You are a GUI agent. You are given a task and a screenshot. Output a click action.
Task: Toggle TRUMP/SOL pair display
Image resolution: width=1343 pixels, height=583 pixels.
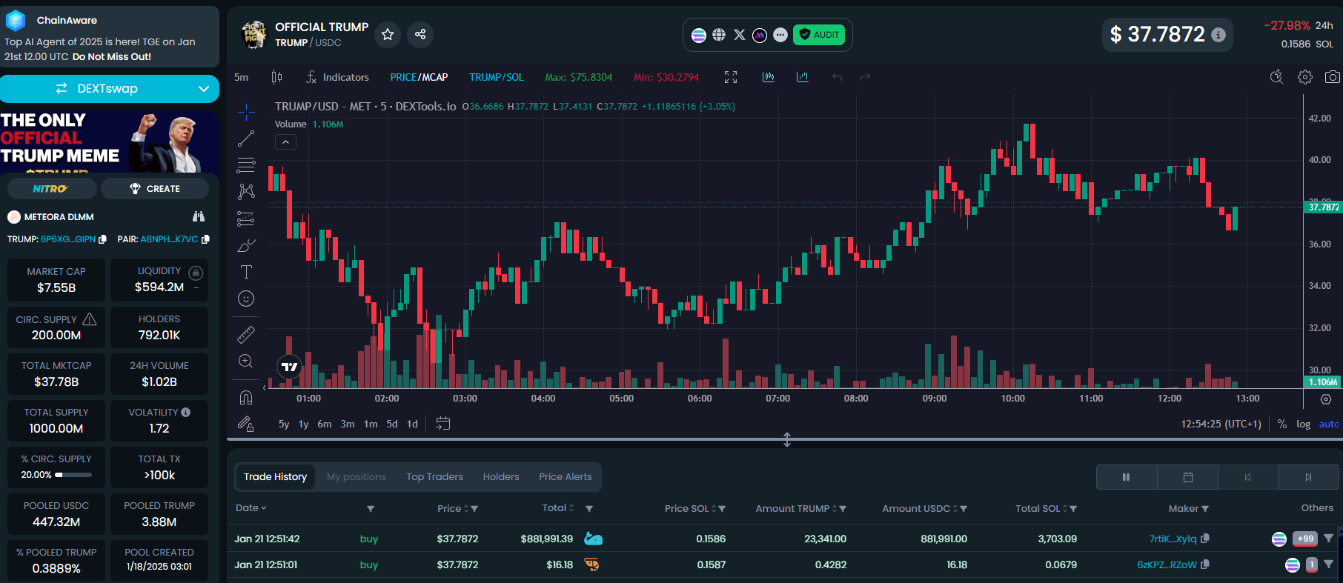497,77
